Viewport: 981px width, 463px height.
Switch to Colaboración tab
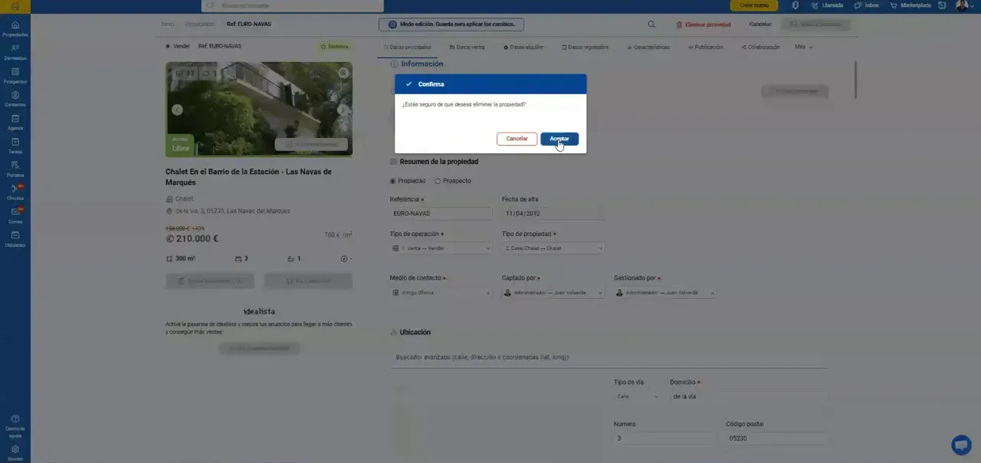(760, 47)
